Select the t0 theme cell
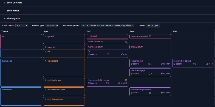 (21, 41)
